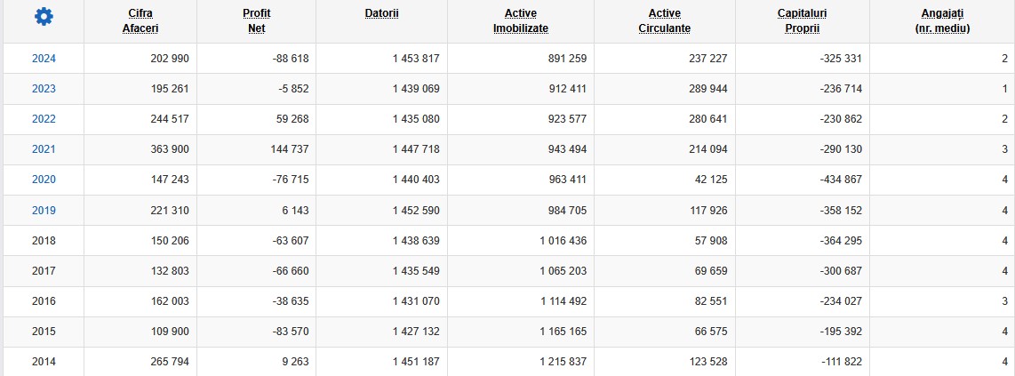Open the 2020 year link
This screenshot has width=1015, height=376.
pos(44,180)
